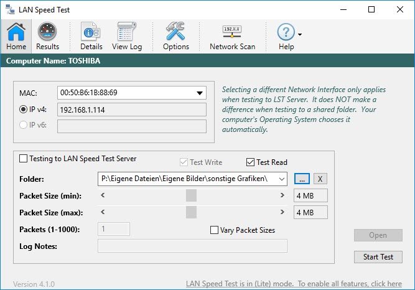Click the Version 4.1.0 text
The width and height of the screenshot is (415, 290).
point(34,284)
